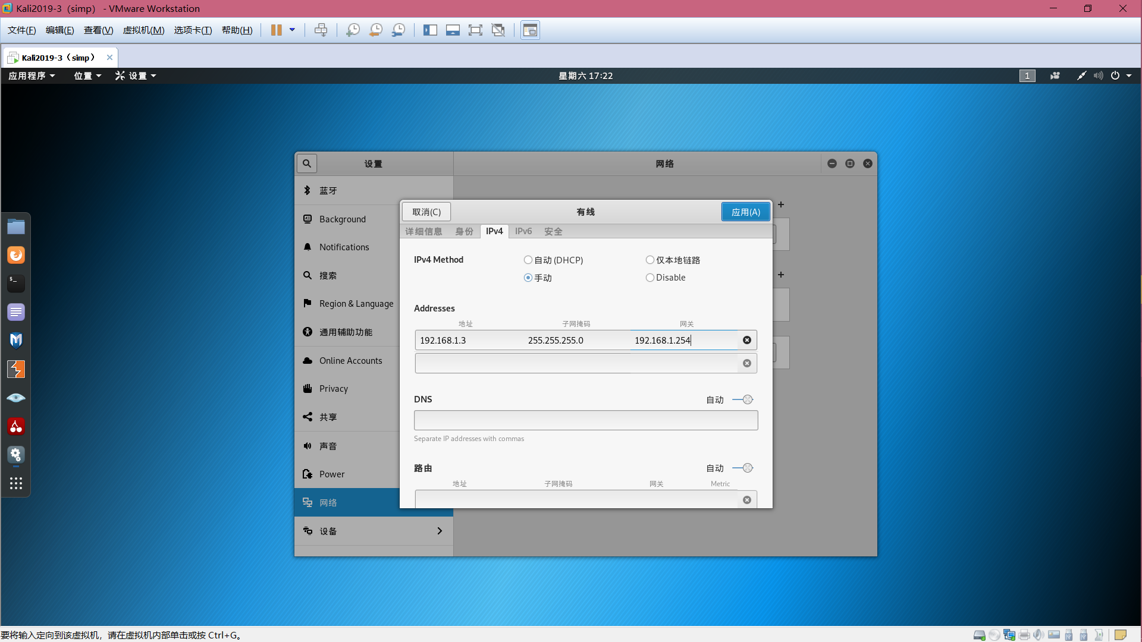Open the Metasploit dock icon
This screenshot has width=1142, height=642.
coord(16,340)
